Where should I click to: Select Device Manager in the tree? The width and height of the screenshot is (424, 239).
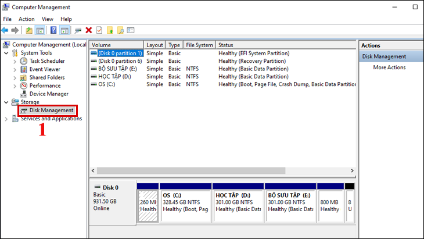[x=49, y=94]
